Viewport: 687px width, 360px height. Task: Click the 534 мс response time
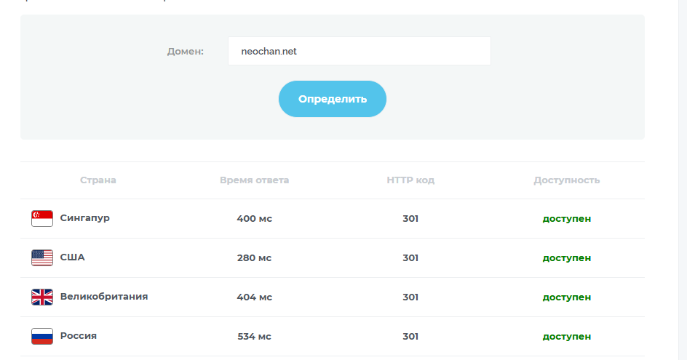point(254,337)
